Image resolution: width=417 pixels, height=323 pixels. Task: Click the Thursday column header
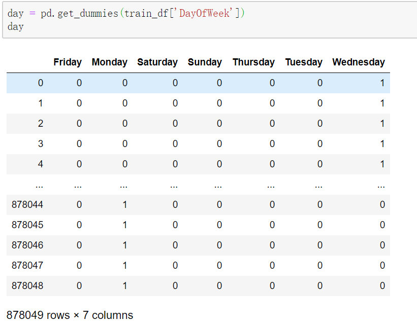[x=253, y=62]
